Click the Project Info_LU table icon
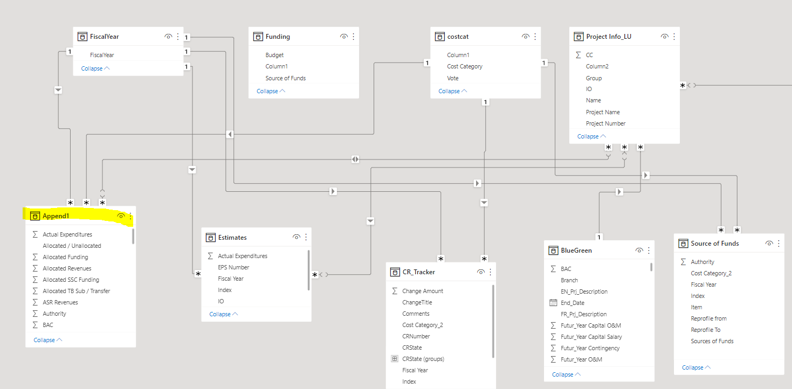Viewport: 792px width, 389px height. click(x=579, y=37)
